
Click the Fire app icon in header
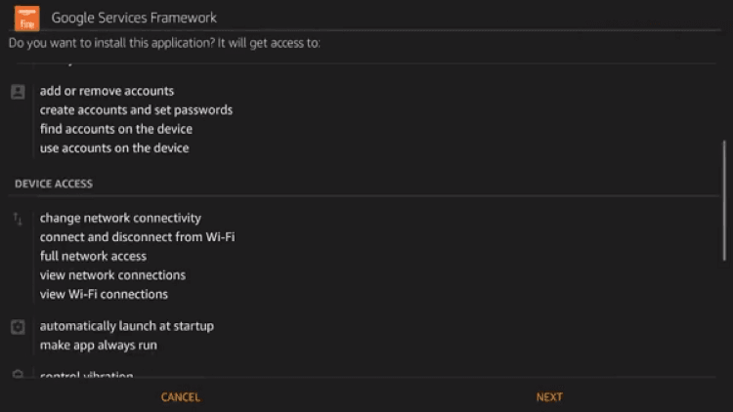click(27, 18)
